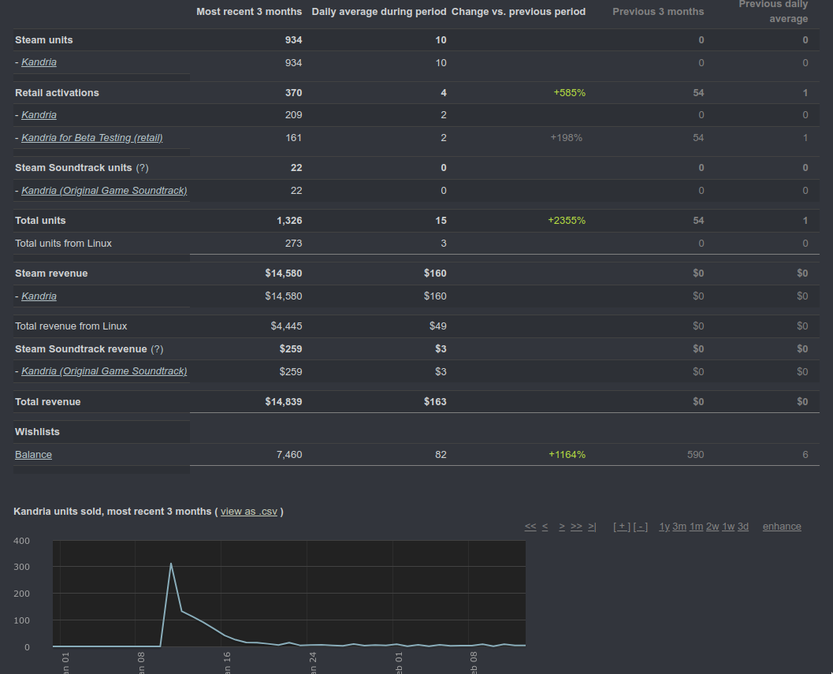Open Kandria Original Game Soundtrack under Soundtrack revenue

104,371
